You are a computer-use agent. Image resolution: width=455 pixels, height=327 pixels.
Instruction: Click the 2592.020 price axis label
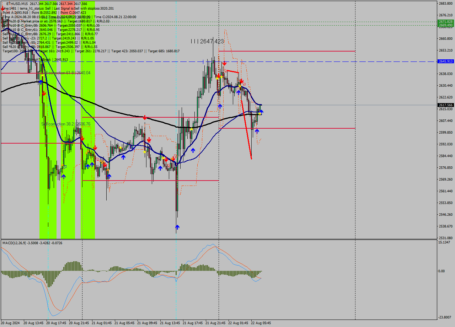coord(446,144)
